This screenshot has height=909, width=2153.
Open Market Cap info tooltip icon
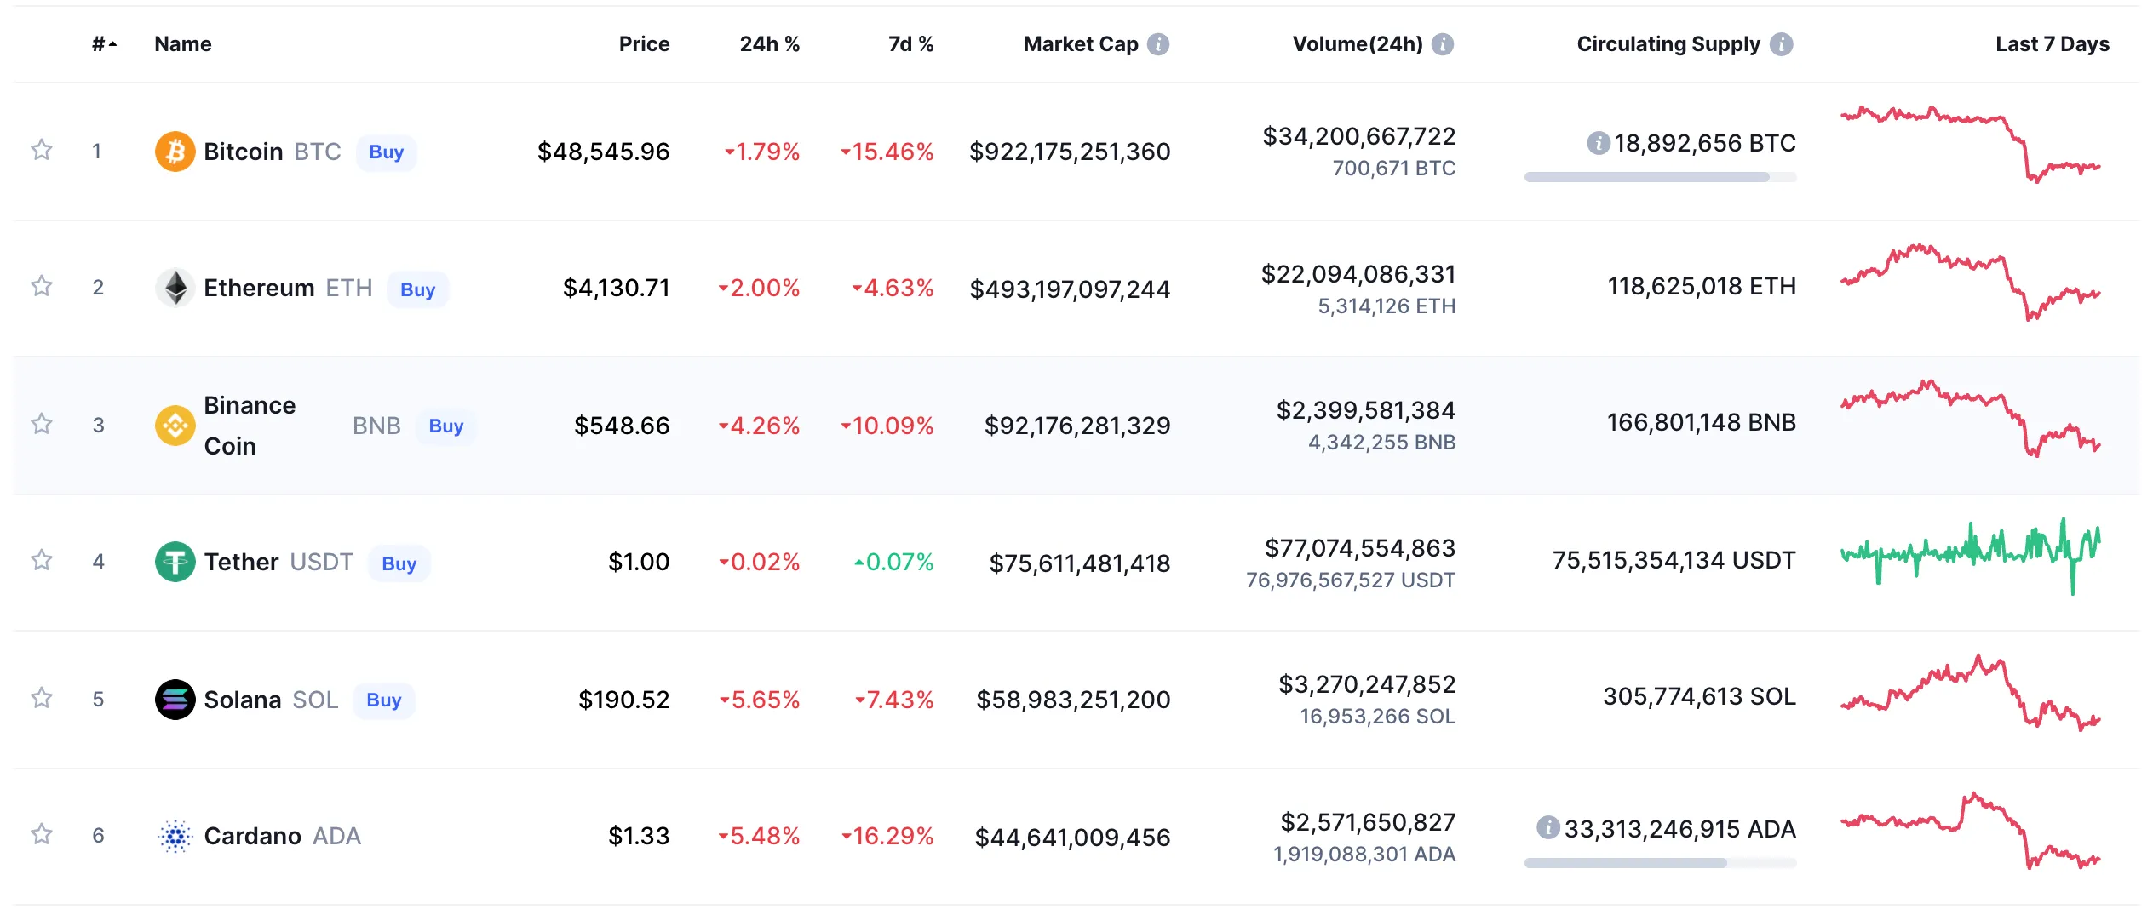coord(1158,44)
